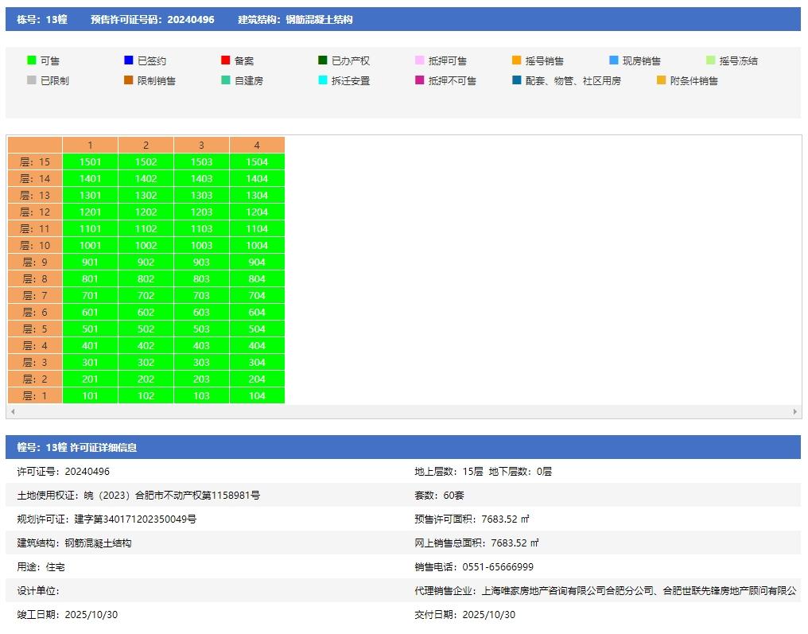Click the magenta 抵押不可售 legend swatch

click(x=419, y=80)
